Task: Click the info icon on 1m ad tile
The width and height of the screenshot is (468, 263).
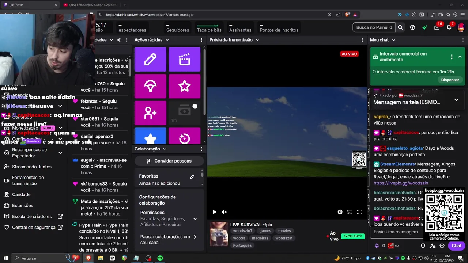Action: 195,106
